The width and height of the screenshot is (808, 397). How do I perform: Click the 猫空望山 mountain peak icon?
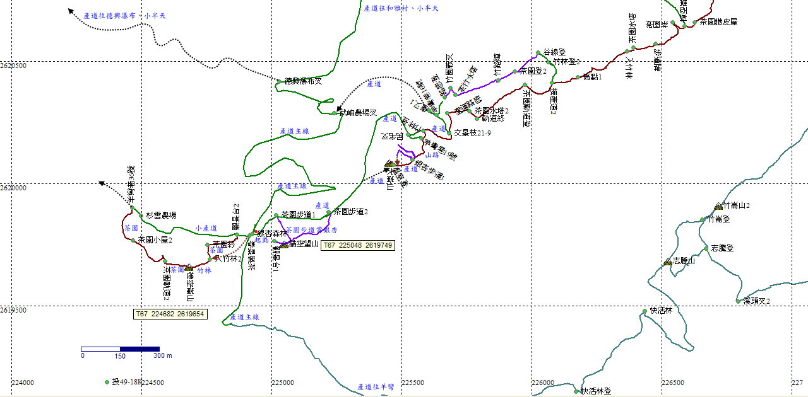284,245
